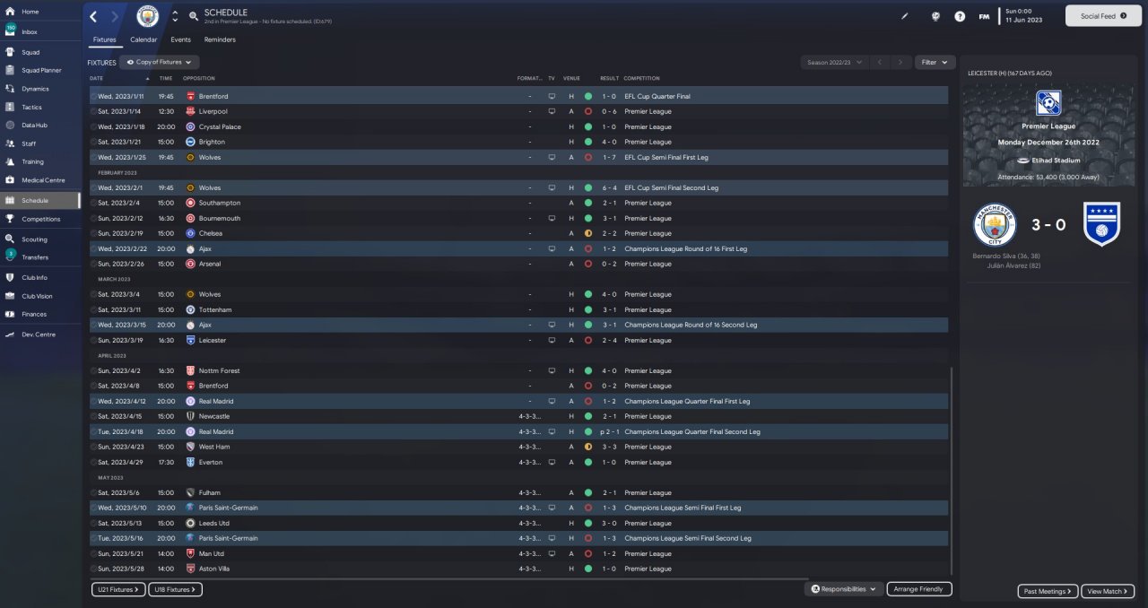
Task: Select the circle on the Liverpool 2023/1/14 row
Action: click(93, 111)
